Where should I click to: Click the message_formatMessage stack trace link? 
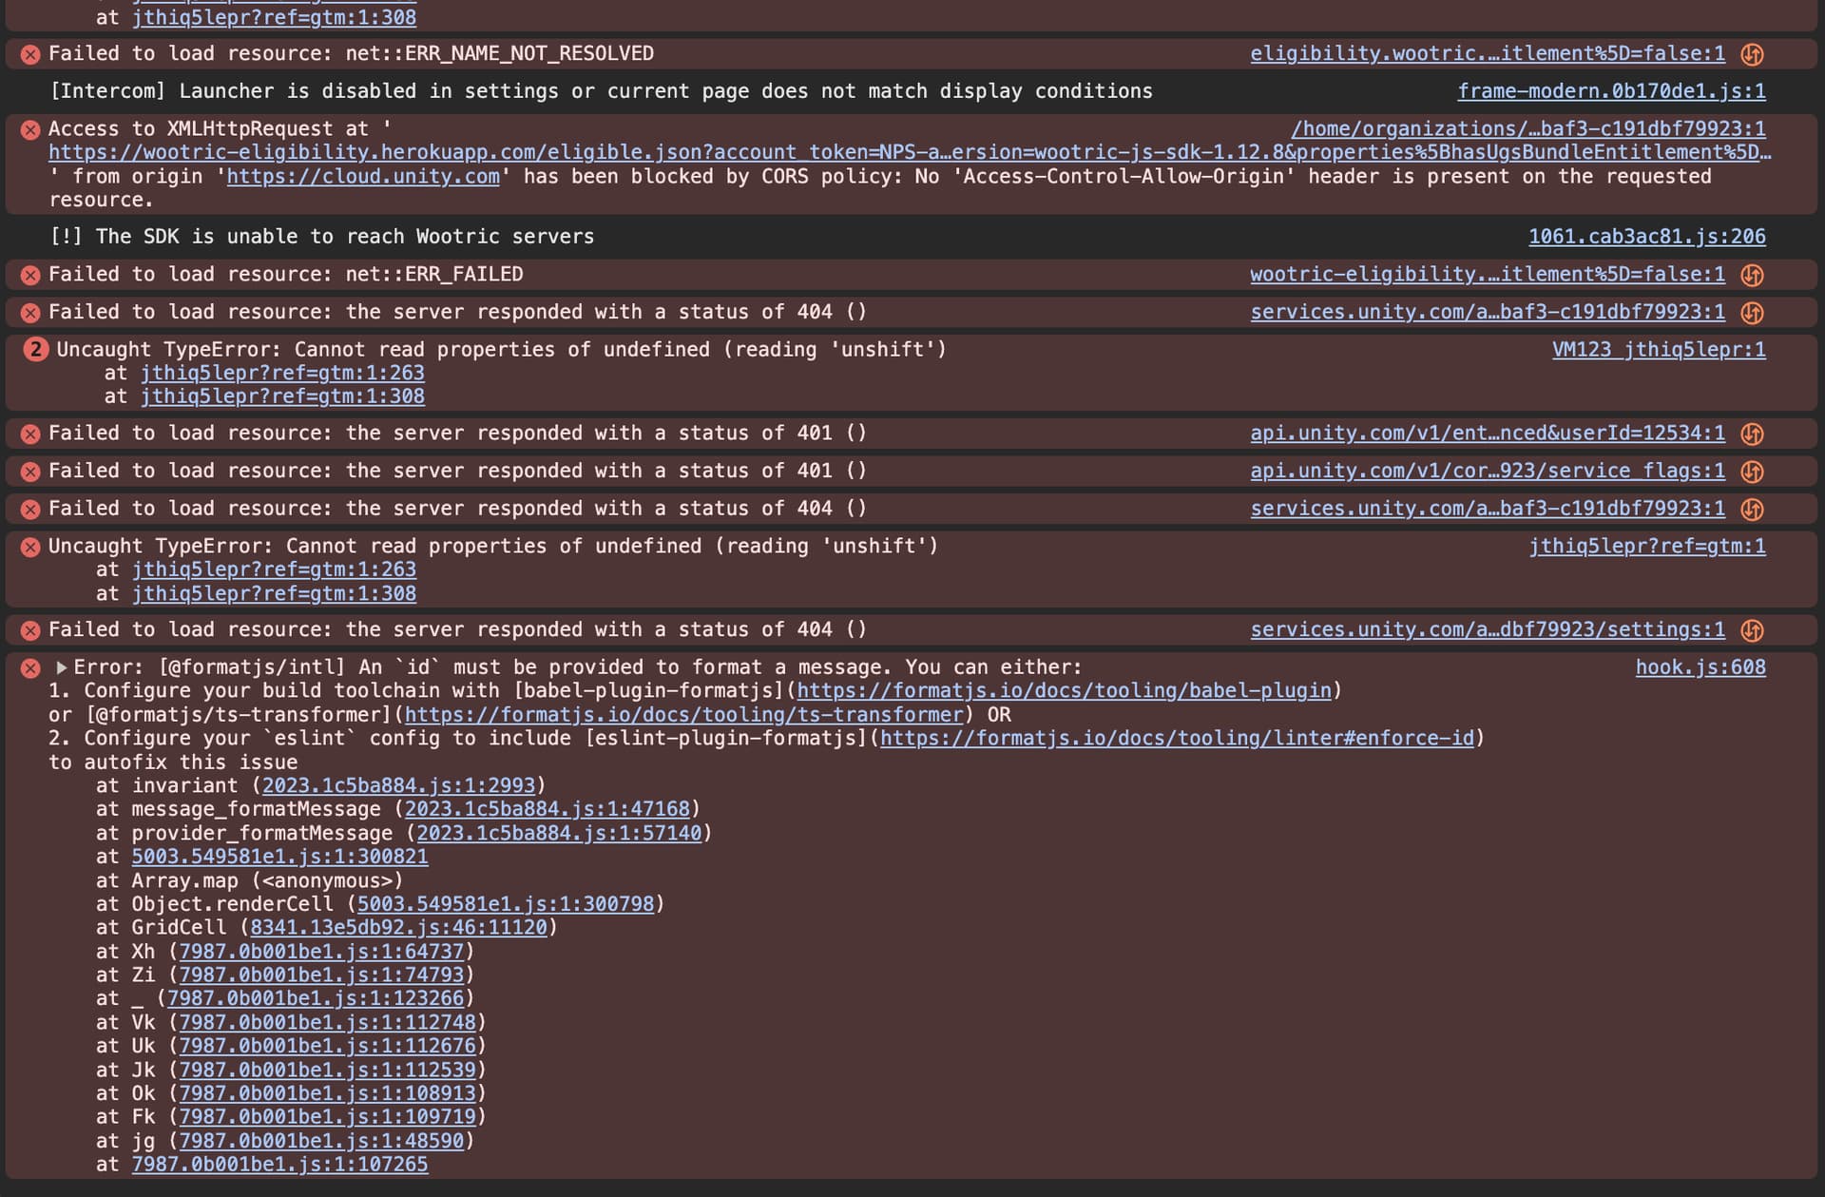tap(549, 809)
